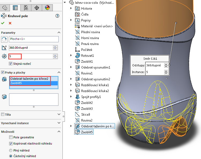Select the Pravá rovina plane
The width and height of the screenshot is (201, 159).
pyautogui.click(x=90, y=44)
